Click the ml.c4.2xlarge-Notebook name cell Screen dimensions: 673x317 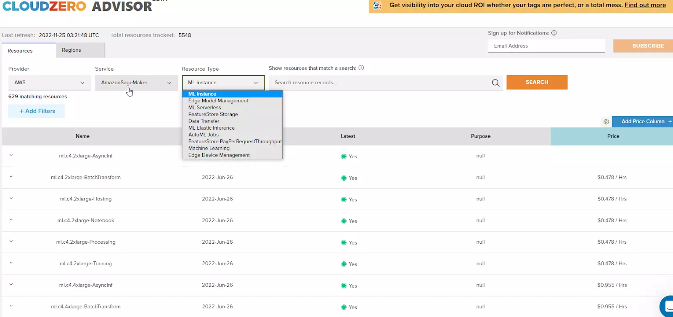(x=86, y=220)
